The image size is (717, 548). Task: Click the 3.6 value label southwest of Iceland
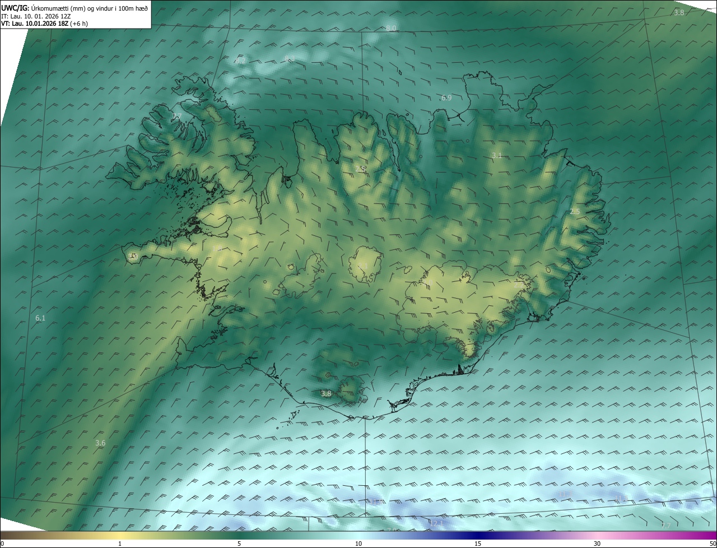pyautogui.click(x=100, y=443)
